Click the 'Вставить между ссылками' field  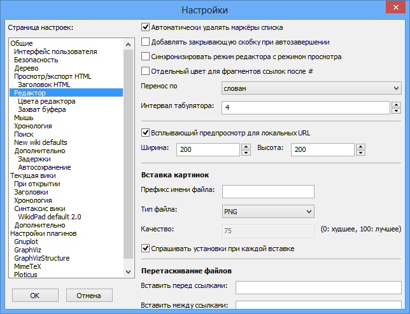[318, 305]
